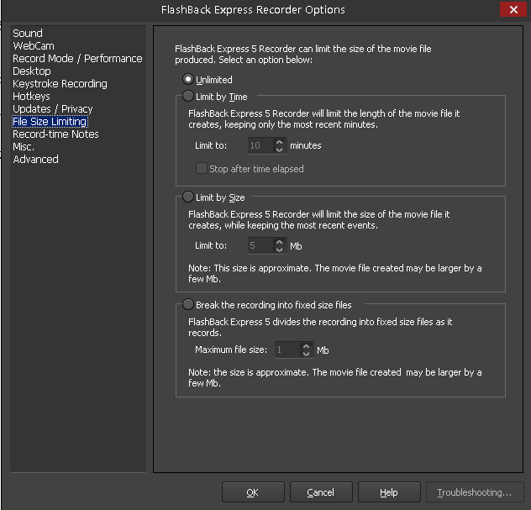531x510 pixels.
Task: Open the Hotkeys options page
Action: [x=31, y=96]
